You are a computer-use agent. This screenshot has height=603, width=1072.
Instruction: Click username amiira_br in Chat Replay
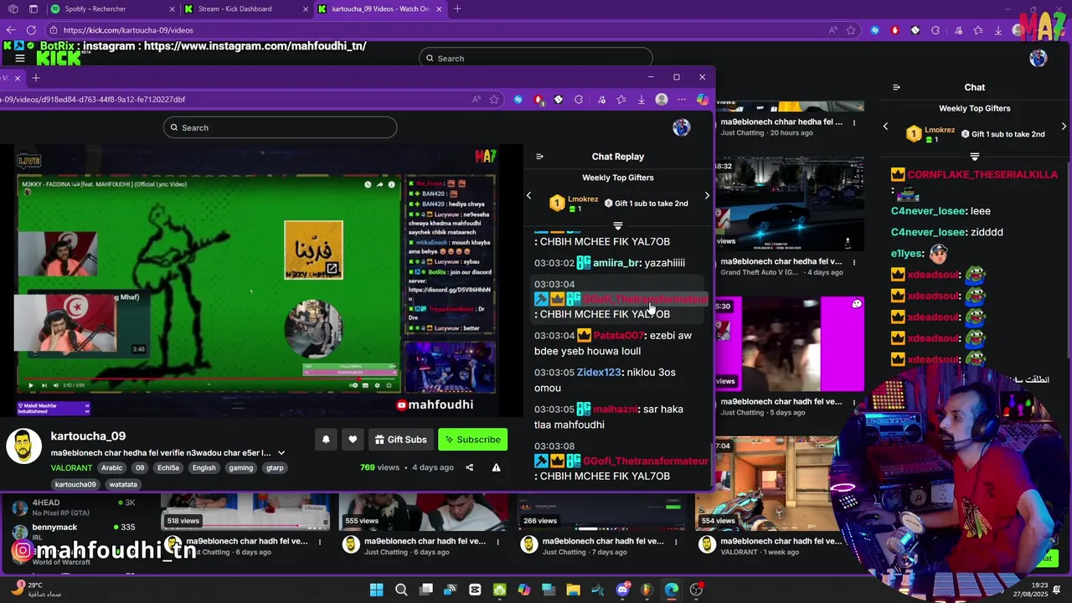(x=616, y=263)
